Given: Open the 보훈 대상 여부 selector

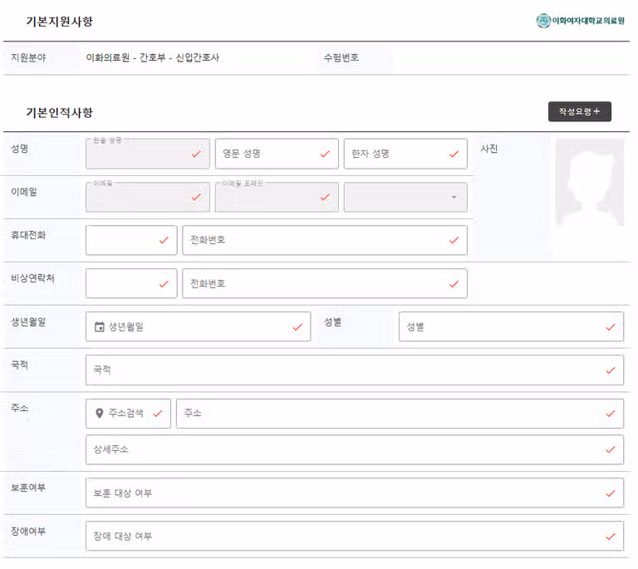Looking at the screenshot, I should tap(355, 493).
